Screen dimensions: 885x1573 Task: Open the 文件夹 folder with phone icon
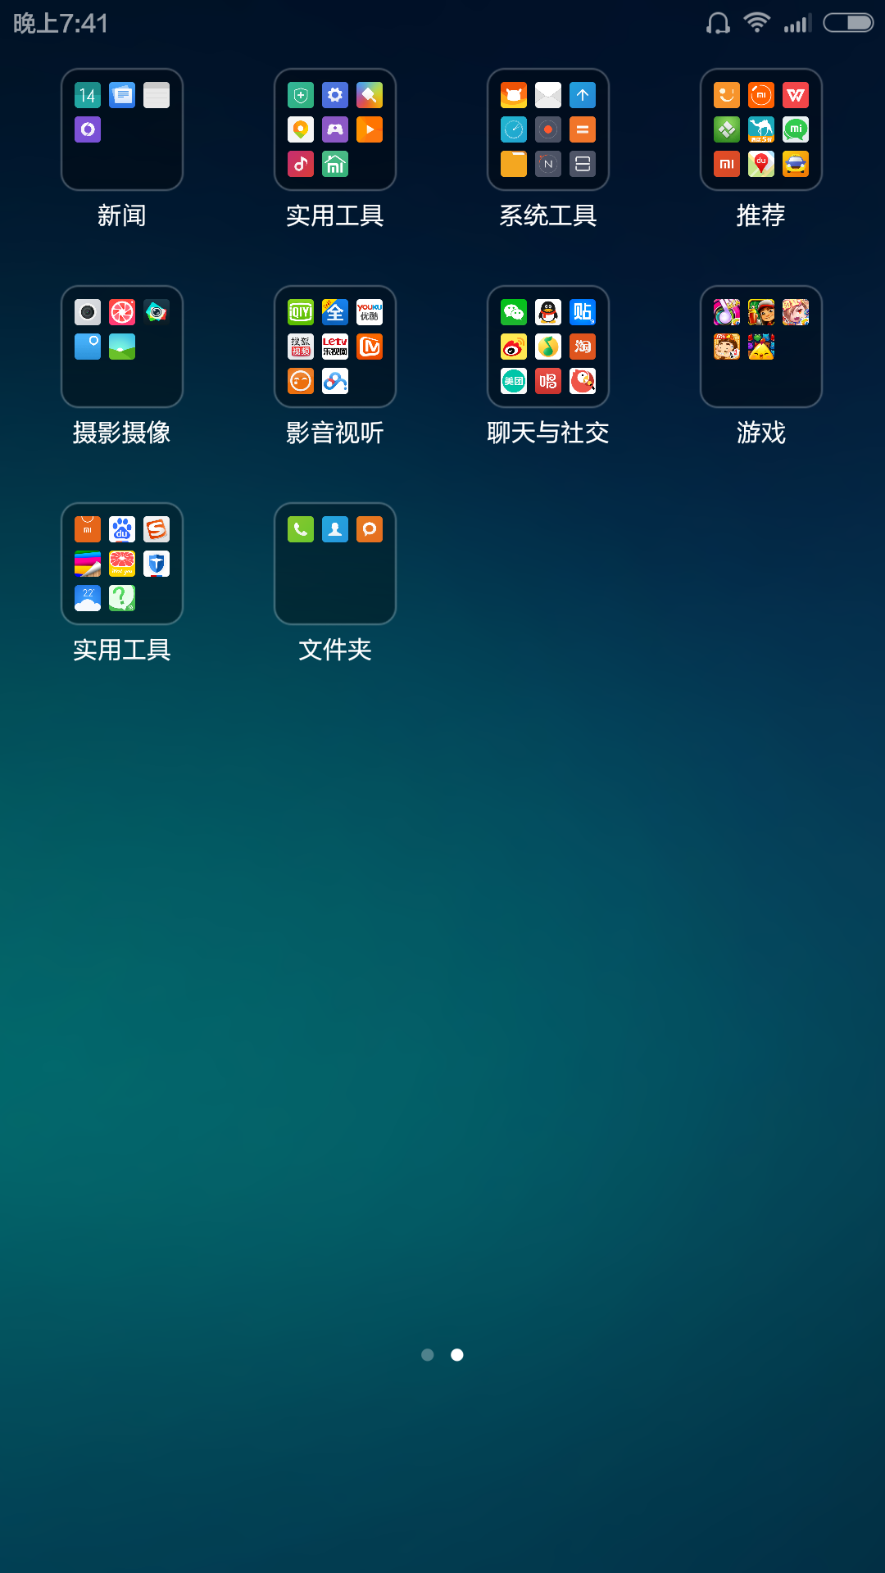pyautogui.click(x=335, y=564)
